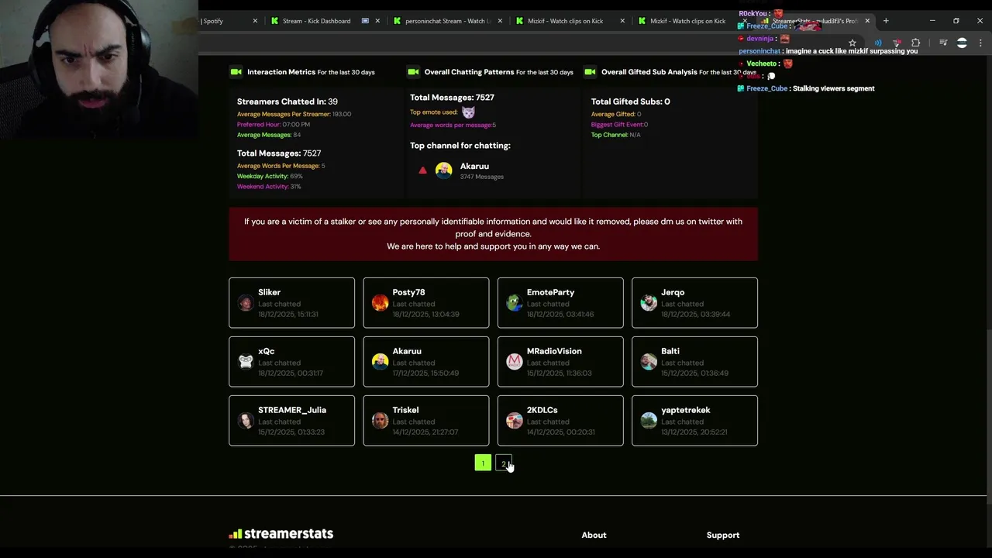The image size is (992, 558).
Task: Open the browser profile avatar
Action: [x=962, y=43]
